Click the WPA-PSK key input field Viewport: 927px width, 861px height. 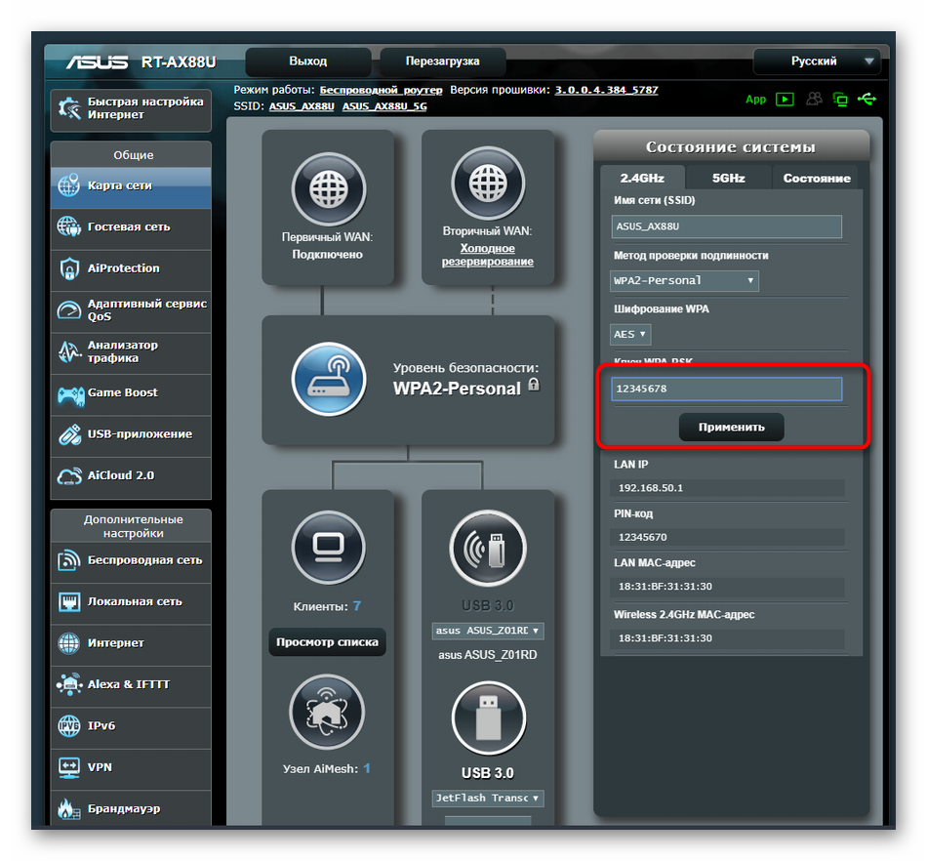[x=726, y=389]
